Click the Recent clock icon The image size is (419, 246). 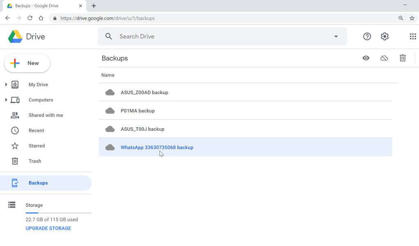[15, 131]
